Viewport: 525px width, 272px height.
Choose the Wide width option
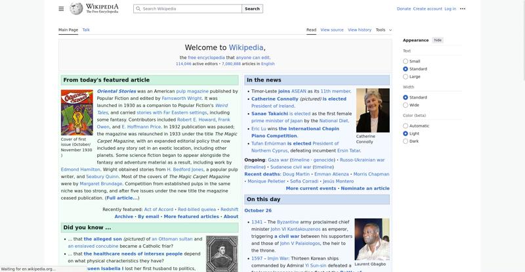tap(406, 105)
